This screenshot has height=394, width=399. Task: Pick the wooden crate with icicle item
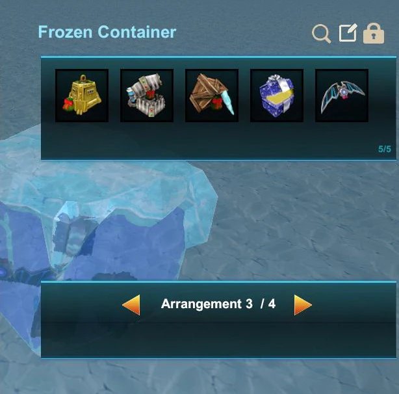[212, 96]
